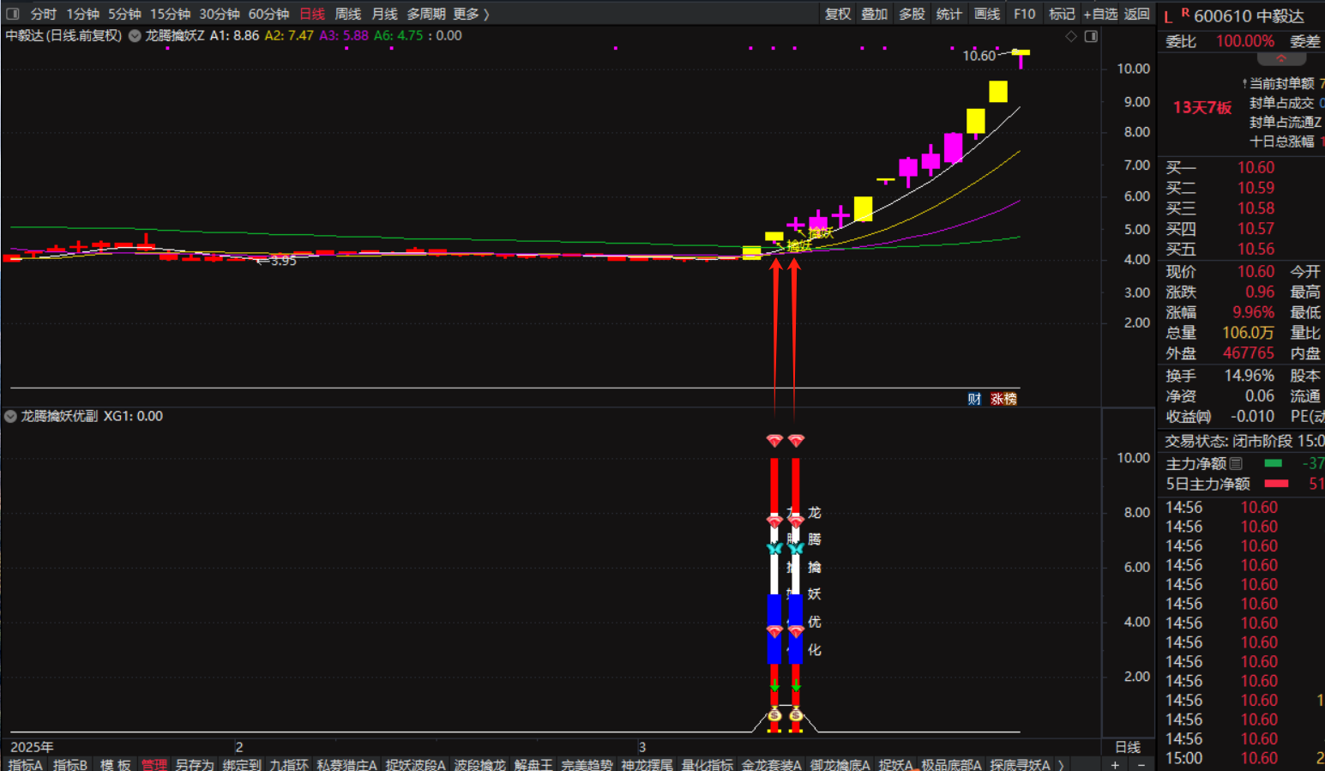Click the 涨榜 icon in chart corner
This screenshot has height=771, width=1325.
1003,399
